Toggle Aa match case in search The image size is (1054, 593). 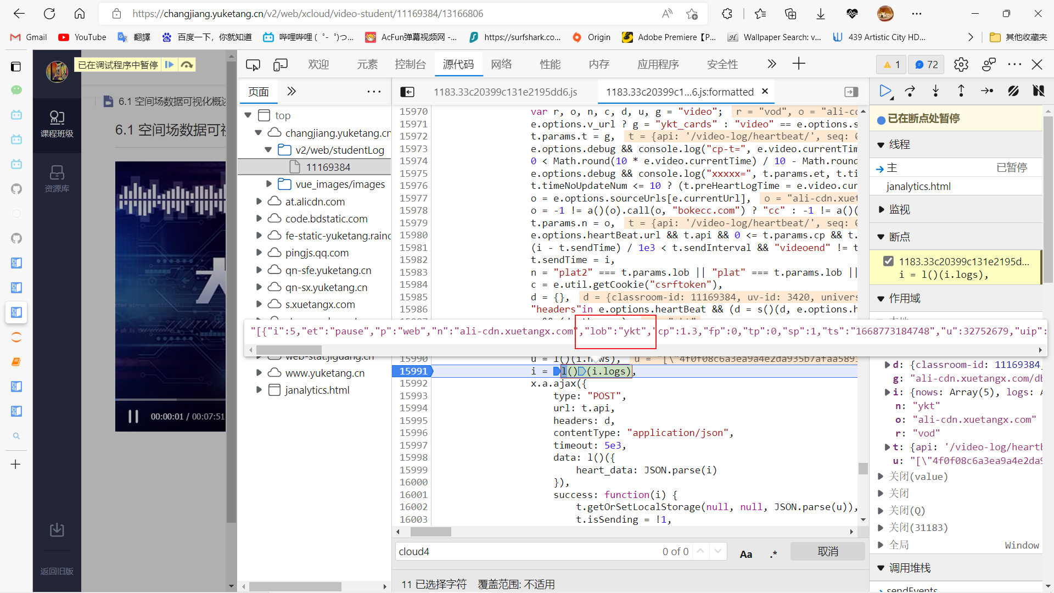(746, 553)
